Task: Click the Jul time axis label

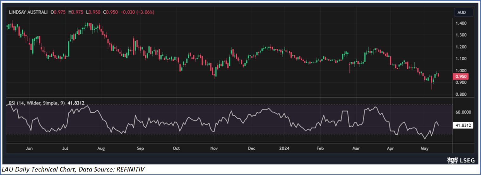Action: tap(65, 148)
